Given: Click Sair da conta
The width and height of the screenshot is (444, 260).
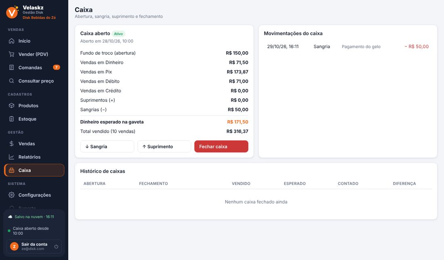Looking at the screenshot, I should pyautogui.click(x=34, y=246).
